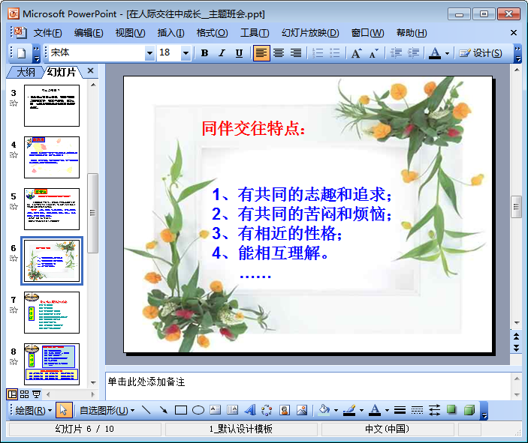The image size is (528, 443).
Task: Select slide 4 thumbnail
Action: coord(52,157)
